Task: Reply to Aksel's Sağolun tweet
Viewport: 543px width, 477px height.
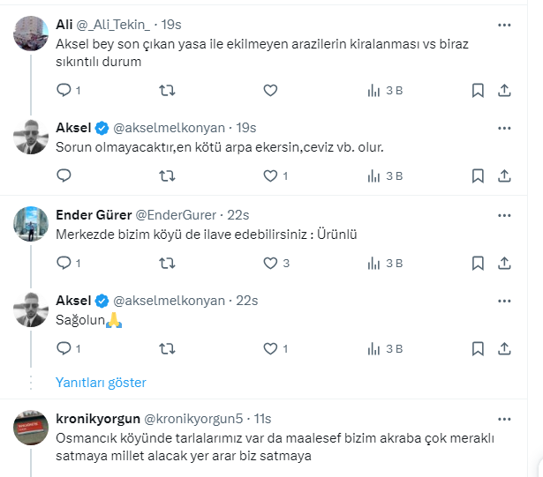Action: (64, 348)
